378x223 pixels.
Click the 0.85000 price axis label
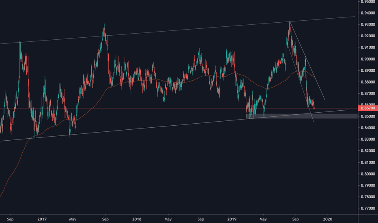click(x=368, y=116)
